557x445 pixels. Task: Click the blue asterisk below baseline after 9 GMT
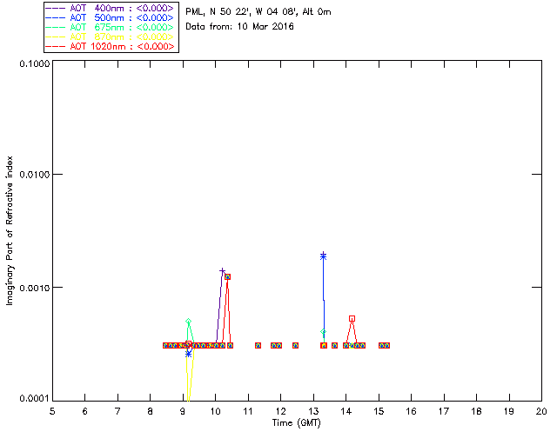click(x=189, y=354)
